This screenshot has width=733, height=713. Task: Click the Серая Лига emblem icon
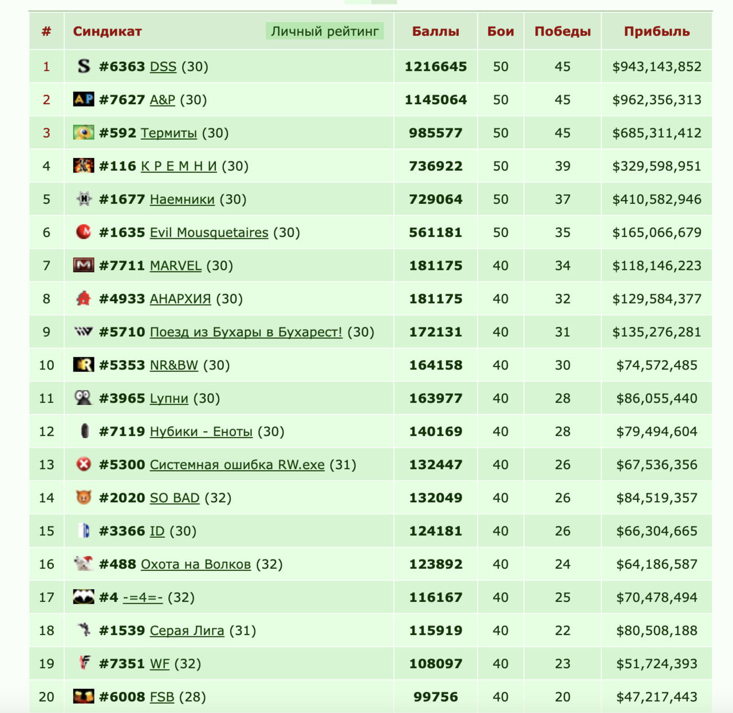click(x=84, y=631)
